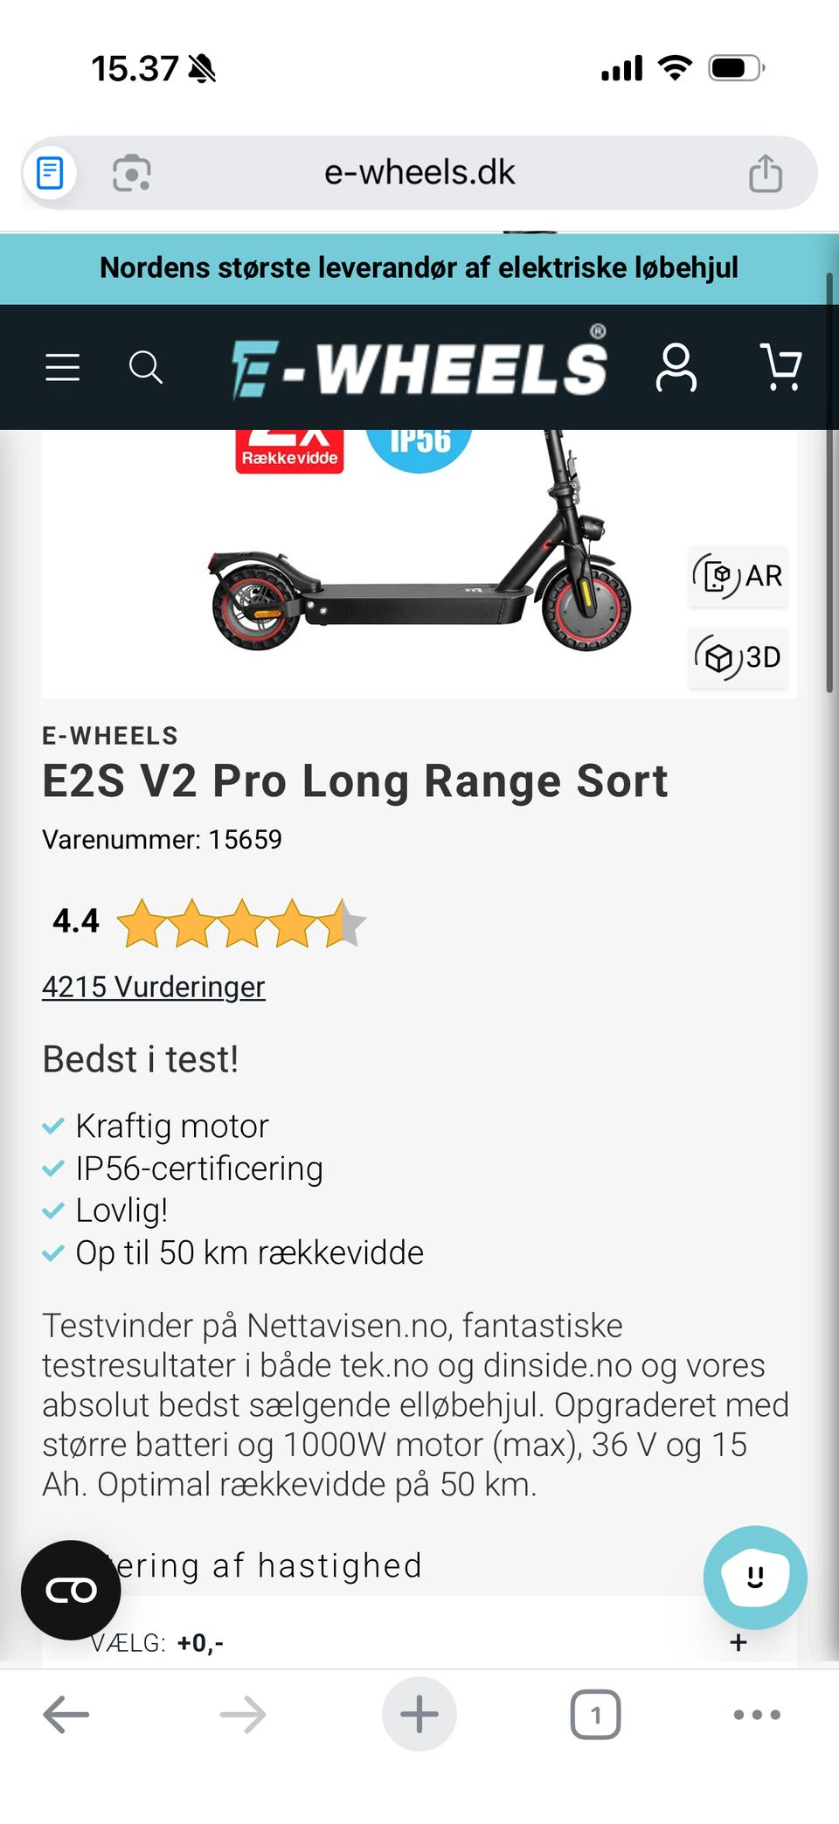The width and height of the screenshot is (839, 1824).
Task: Tap the browser share icon
Action: coord(765,173)
